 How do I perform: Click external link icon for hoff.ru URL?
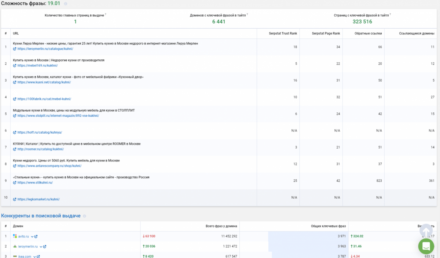click(x=15, y=132)
